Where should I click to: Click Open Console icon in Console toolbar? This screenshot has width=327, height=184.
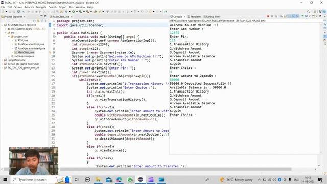313,16
